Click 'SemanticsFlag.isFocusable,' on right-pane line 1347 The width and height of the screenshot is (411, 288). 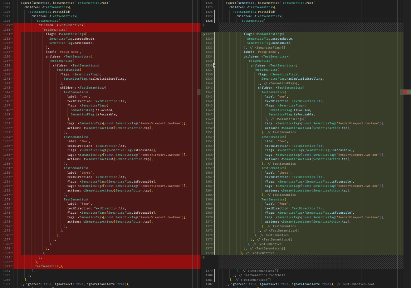[x=292, y=114]
